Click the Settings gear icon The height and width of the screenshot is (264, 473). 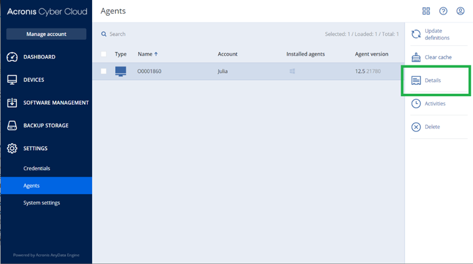pos(12,148)
